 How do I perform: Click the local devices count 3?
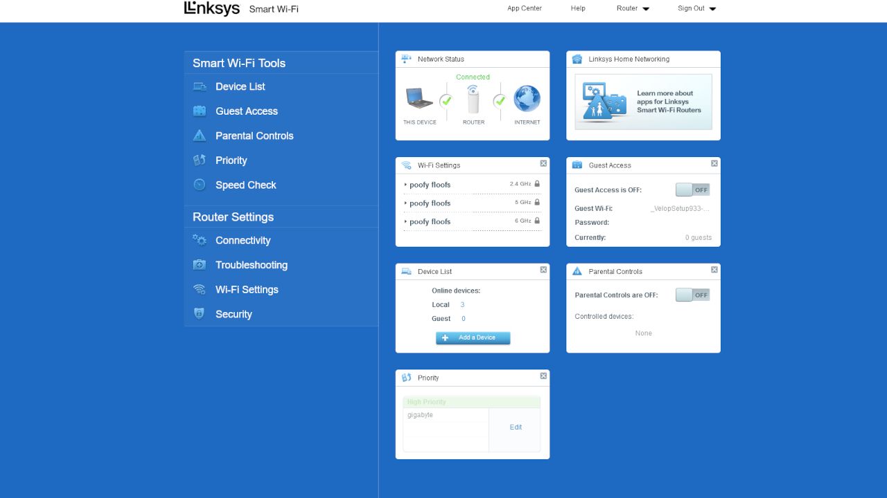point(462,305)
